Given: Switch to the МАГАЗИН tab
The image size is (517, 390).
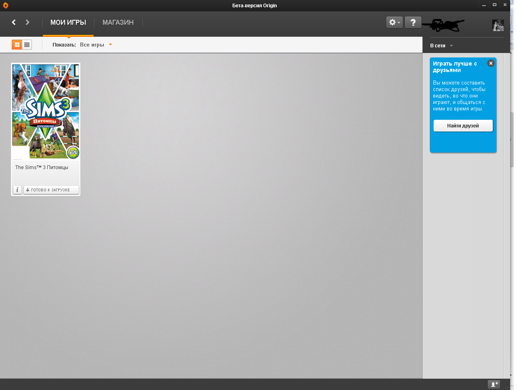Looking at the screenshot, I should 118,23.
